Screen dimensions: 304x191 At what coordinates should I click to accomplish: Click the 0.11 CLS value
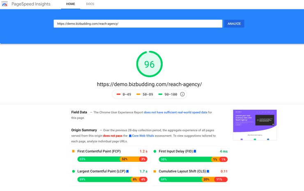(224, 171)
